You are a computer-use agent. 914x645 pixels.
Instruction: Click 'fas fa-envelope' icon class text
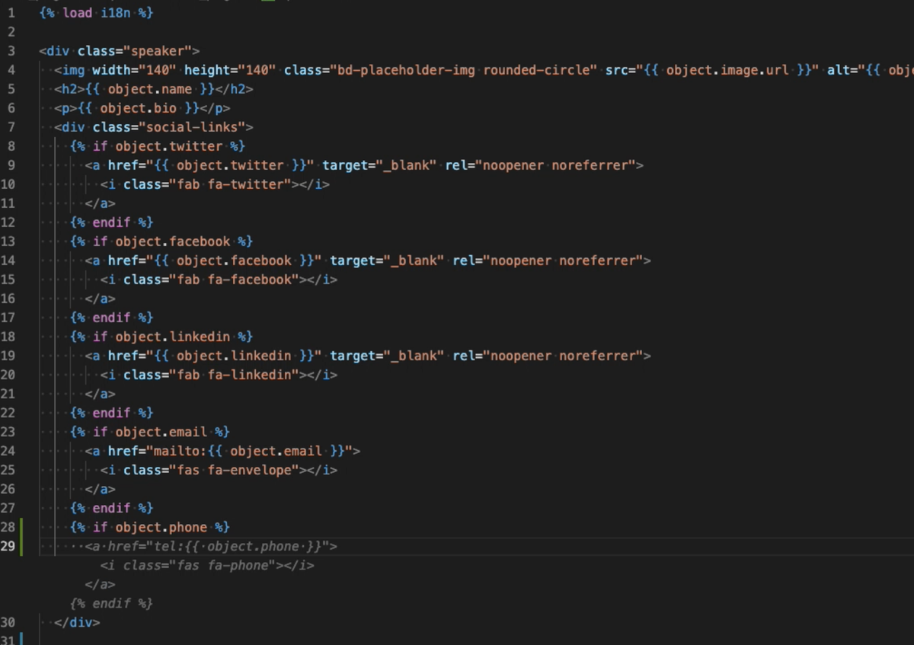tap(234, 470)
